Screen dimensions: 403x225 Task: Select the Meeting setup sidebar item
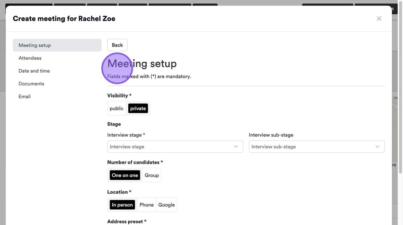pyautogui.click(x=35, y=45)
